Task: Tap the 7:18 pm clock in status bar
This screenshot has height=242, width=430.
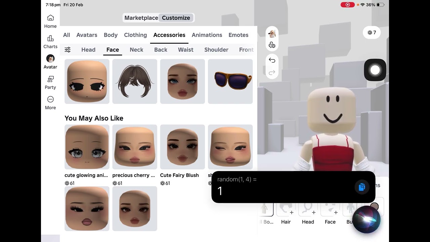Action: (x=53, y=5)
